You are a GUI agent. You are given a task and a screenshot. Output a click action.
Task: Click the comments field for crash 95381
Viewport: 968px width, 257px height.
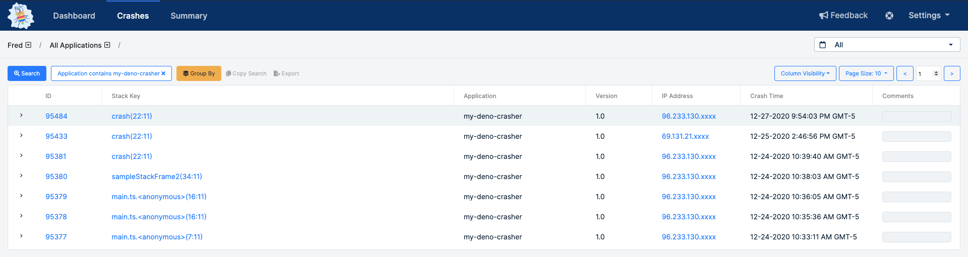tap(917, 156)
